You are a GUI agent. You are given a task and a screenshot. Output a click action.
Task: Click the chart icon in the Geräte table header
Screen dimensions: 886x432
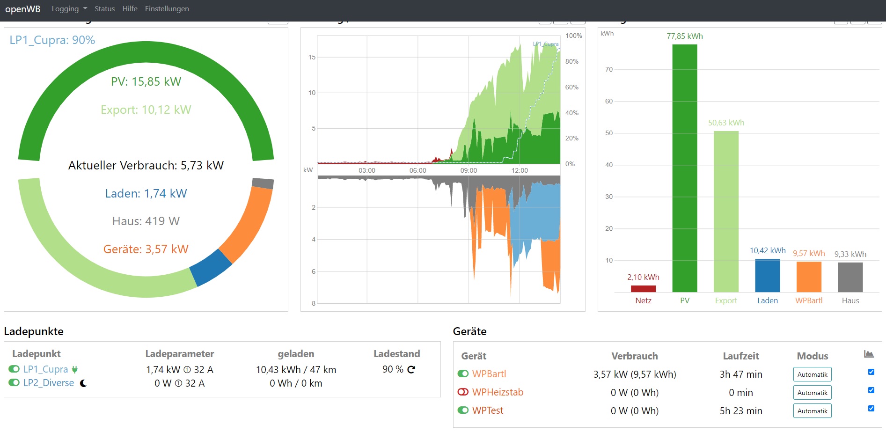[869, 354]
